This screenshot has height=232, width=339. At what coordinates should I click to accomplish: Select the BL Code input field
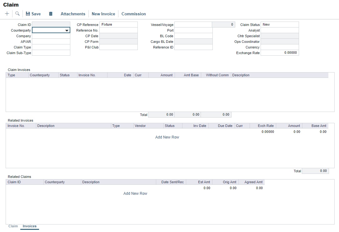194,36
